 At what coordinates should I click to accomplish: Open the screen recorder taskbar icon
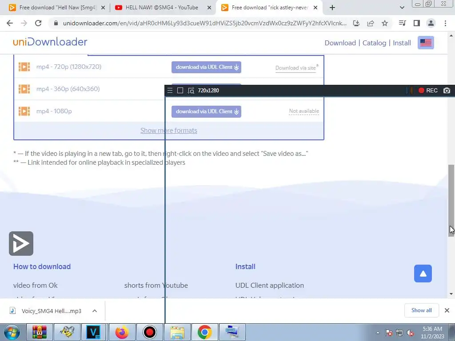coord(149,332)
